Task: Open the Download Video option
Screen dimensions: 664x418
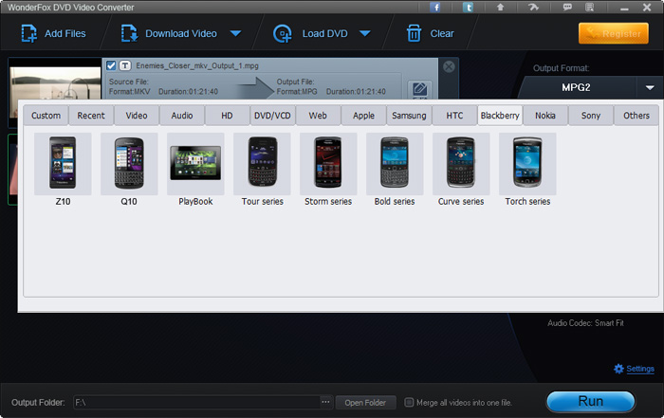Action: pos(170,33)
